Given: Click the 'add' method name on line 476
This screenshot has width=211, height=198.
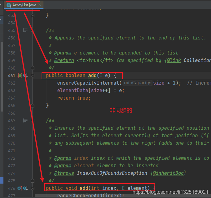Looking at the screenshot, I should tap(84, 188).
